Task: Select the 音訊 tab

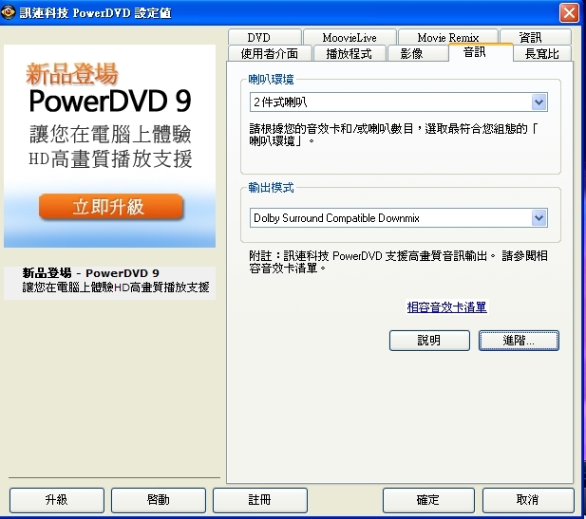Action: point(481,52)
